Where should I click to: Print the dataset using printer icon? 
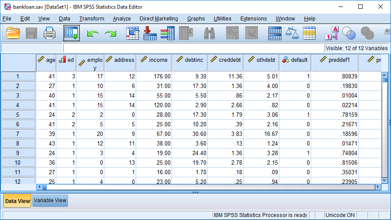click(x=49, y=33)
